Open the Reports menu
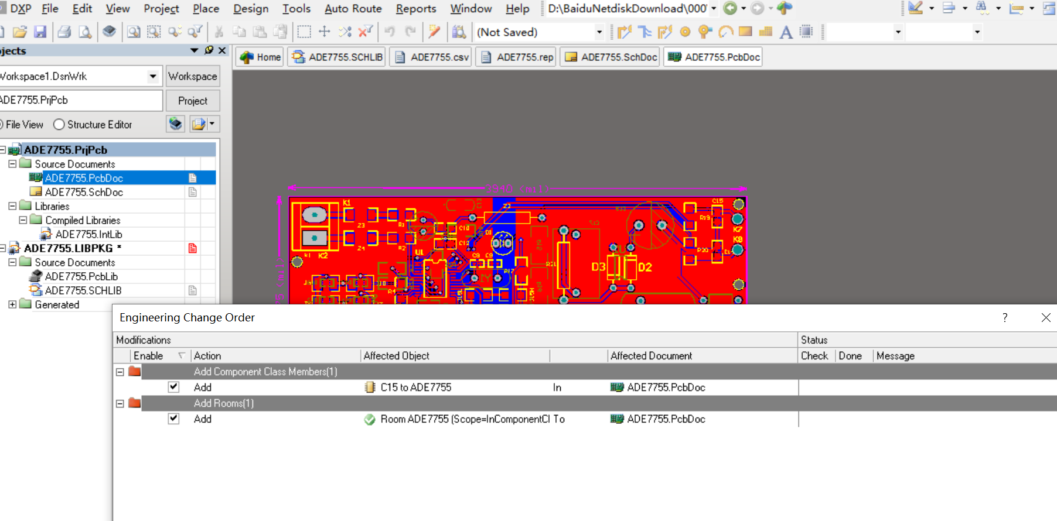 point(416,8)
